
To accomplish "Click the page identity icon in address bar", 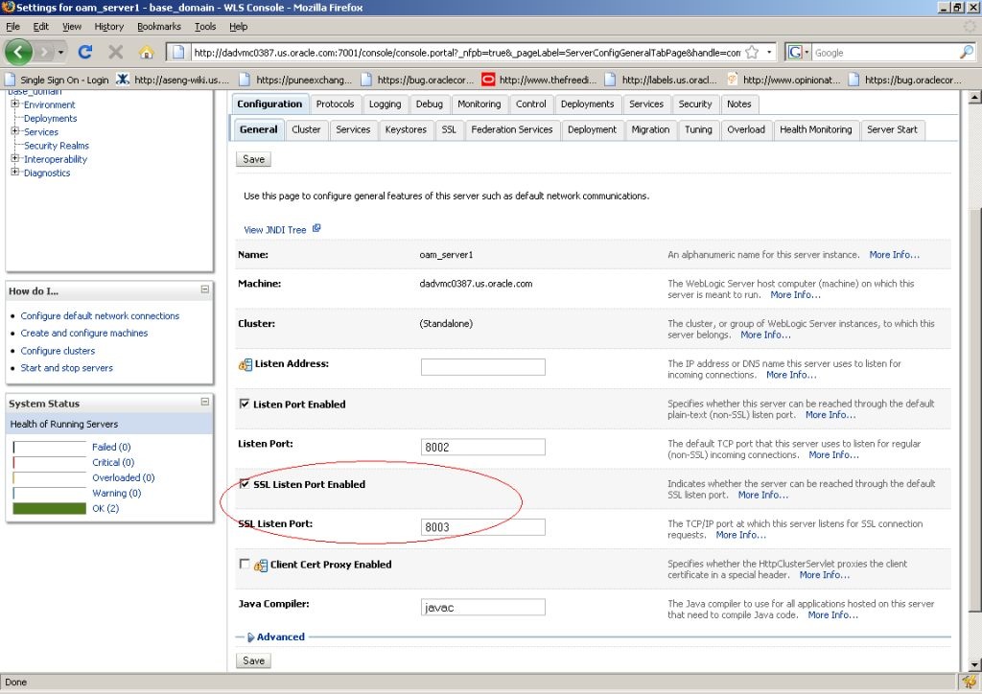I will [178, 53].
